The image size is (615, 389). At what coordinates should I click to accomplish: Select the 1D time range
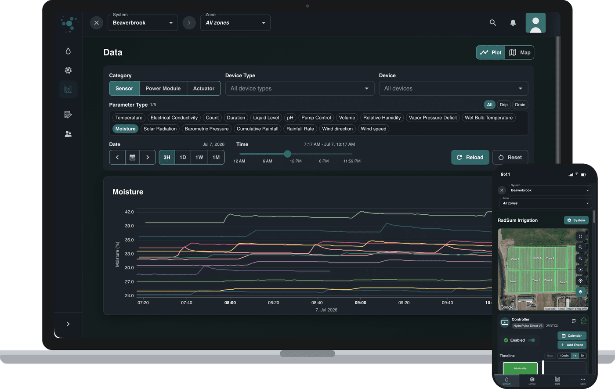[x=183, y=158]
